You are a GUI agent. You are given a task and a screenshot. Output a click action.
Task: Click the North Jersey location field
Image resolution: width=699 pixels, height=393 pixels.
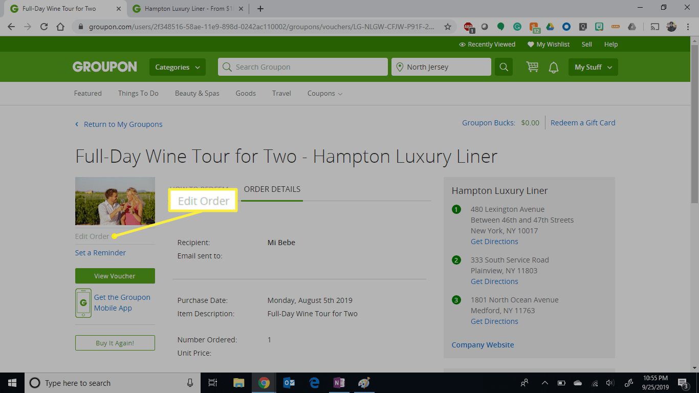[x=441, y=67]
